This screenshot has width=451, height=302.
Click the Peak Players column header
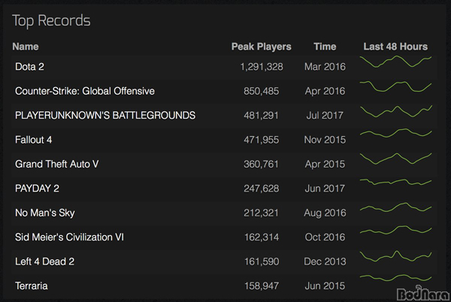[261, 47]
